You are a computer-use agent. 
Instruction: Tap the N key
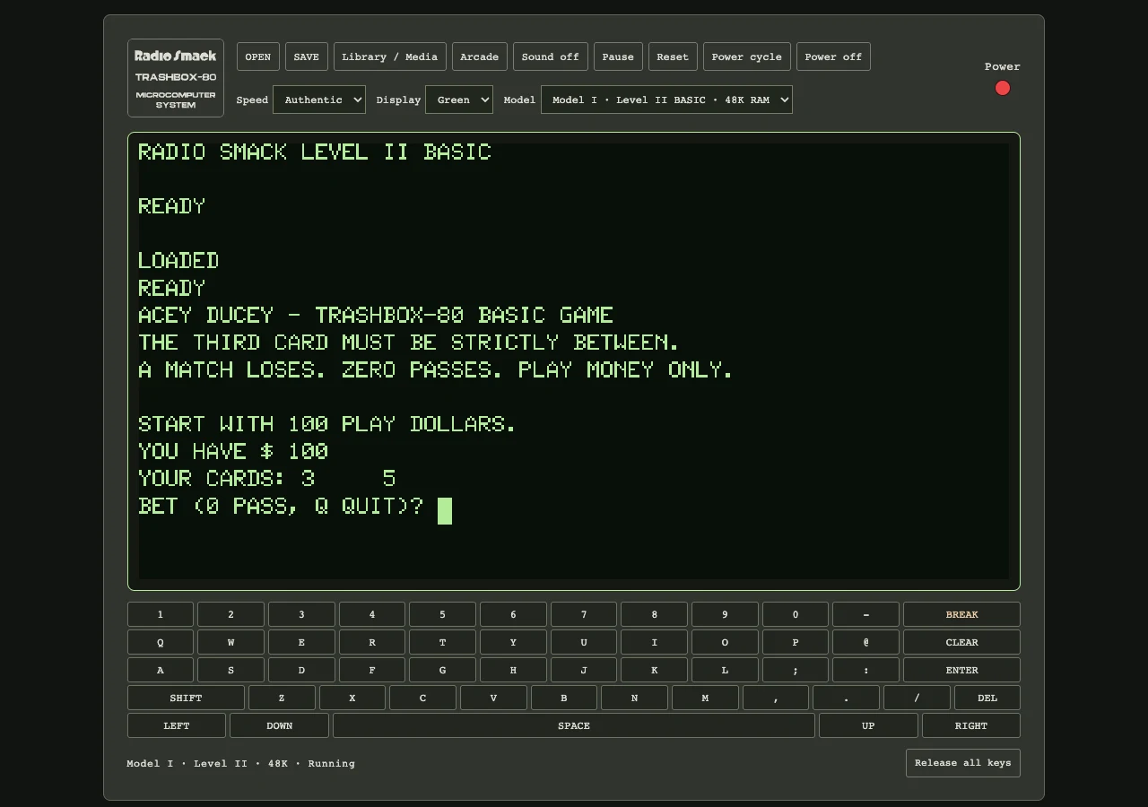634,698
